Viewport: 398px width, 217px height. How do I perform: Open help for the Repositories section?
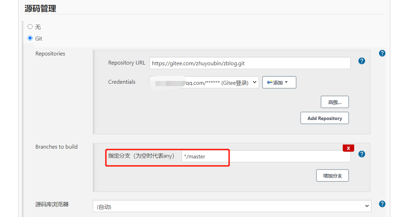point(382,53)
